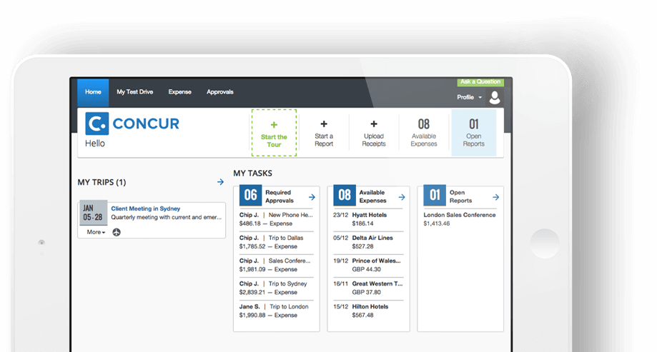Click the 06 Required Approvals badge
This screenshot has width=657, height=352.
point(250,195)
